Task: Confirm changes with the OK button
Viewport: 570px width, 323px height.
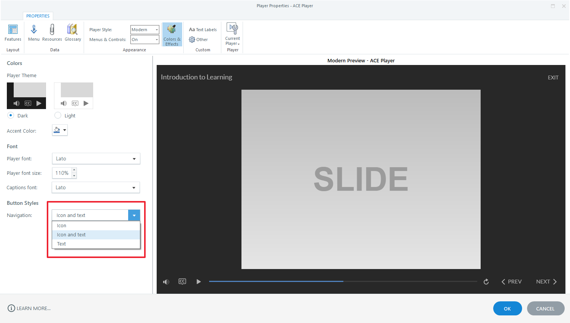Action: (507, 308)
